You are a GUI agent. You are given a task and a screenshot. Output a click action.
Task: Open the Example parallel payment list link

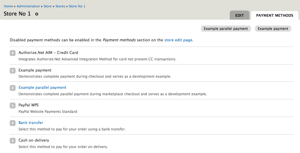[42, 88]
